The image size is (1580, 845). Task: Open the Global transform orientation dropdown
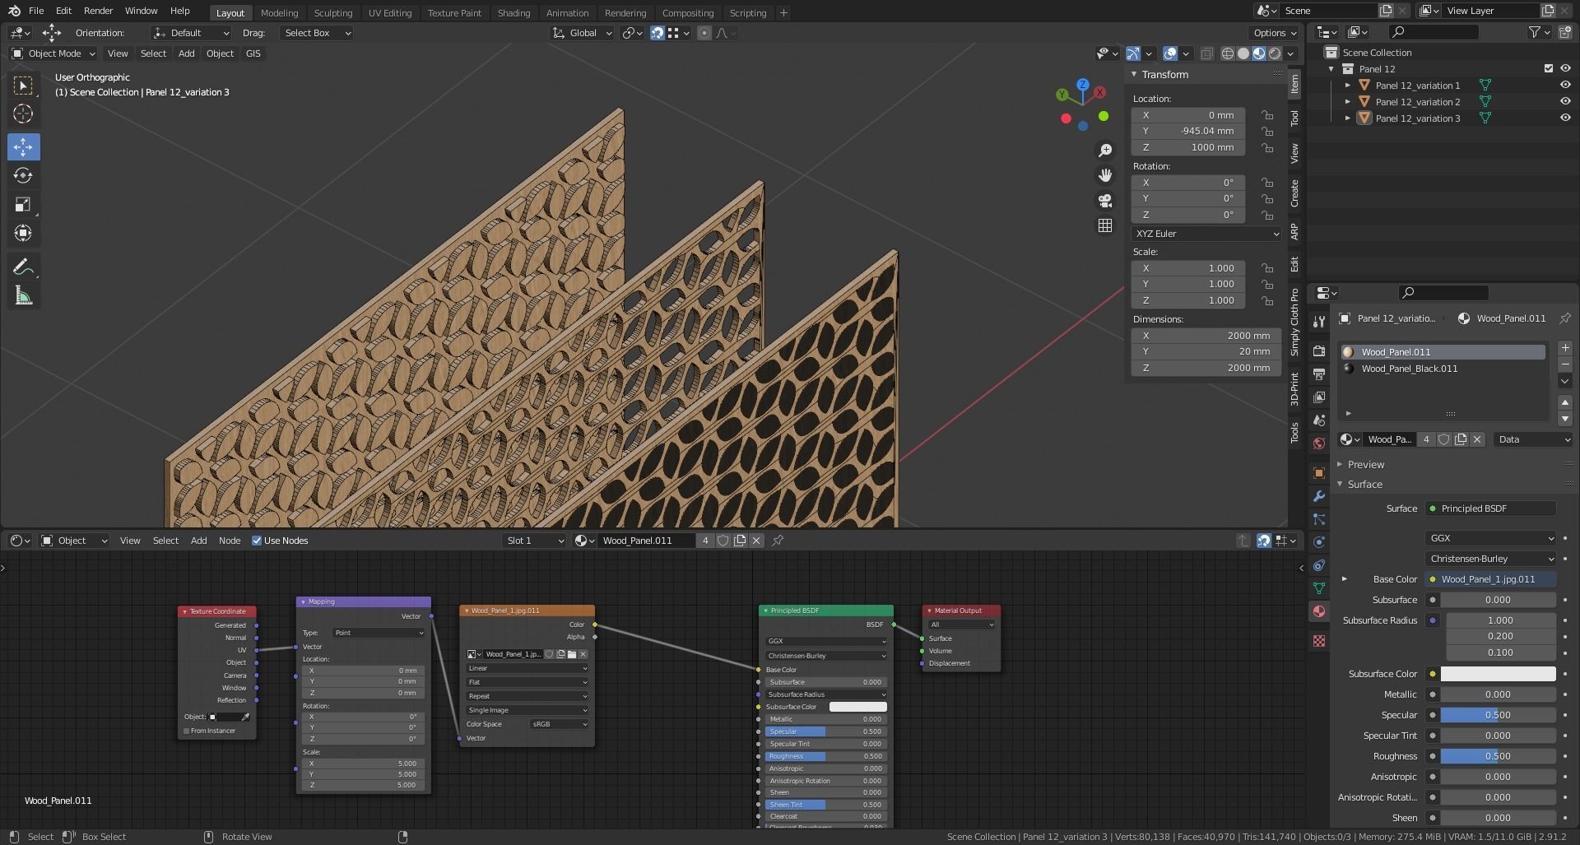point(582,33)
